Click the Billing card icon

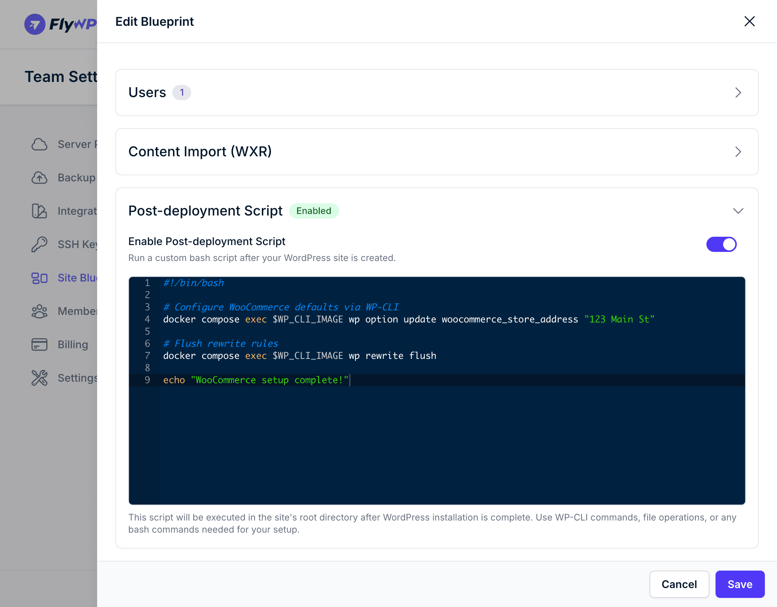(39, 344)
